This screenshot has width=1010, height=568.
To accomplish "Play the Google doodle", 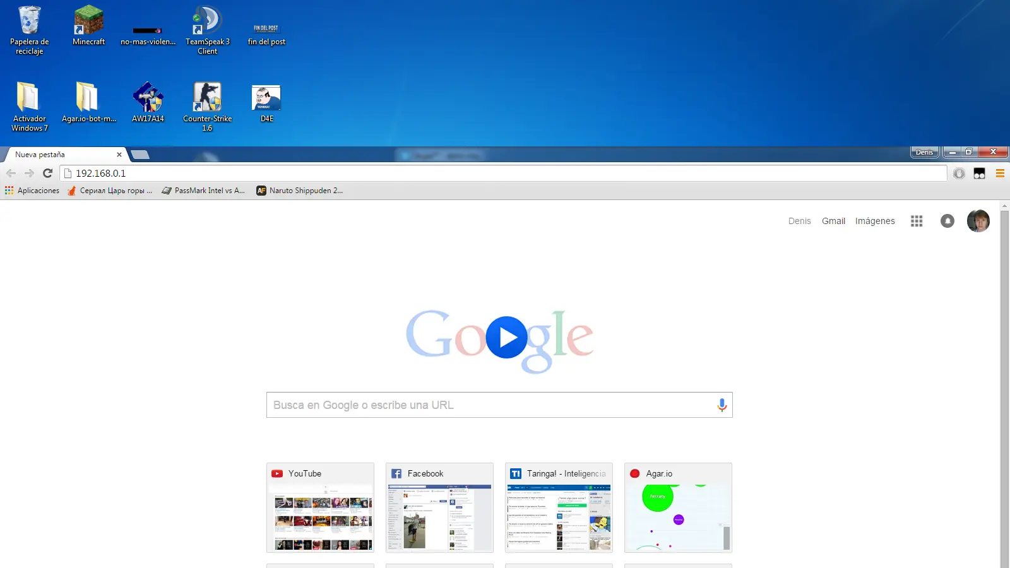I will point(507,337).
